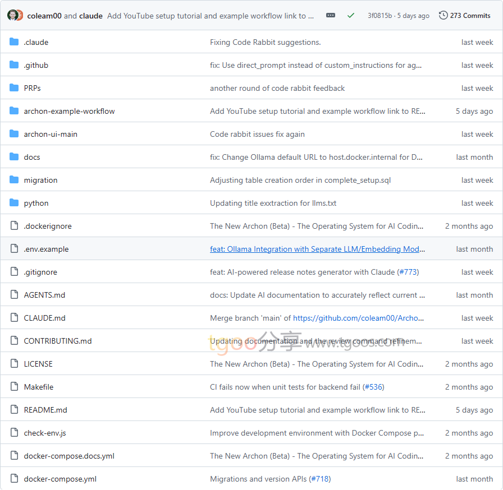Open commit hash 3f0815b
This screenshot has width=503, height=490.
tap(380, 16)
